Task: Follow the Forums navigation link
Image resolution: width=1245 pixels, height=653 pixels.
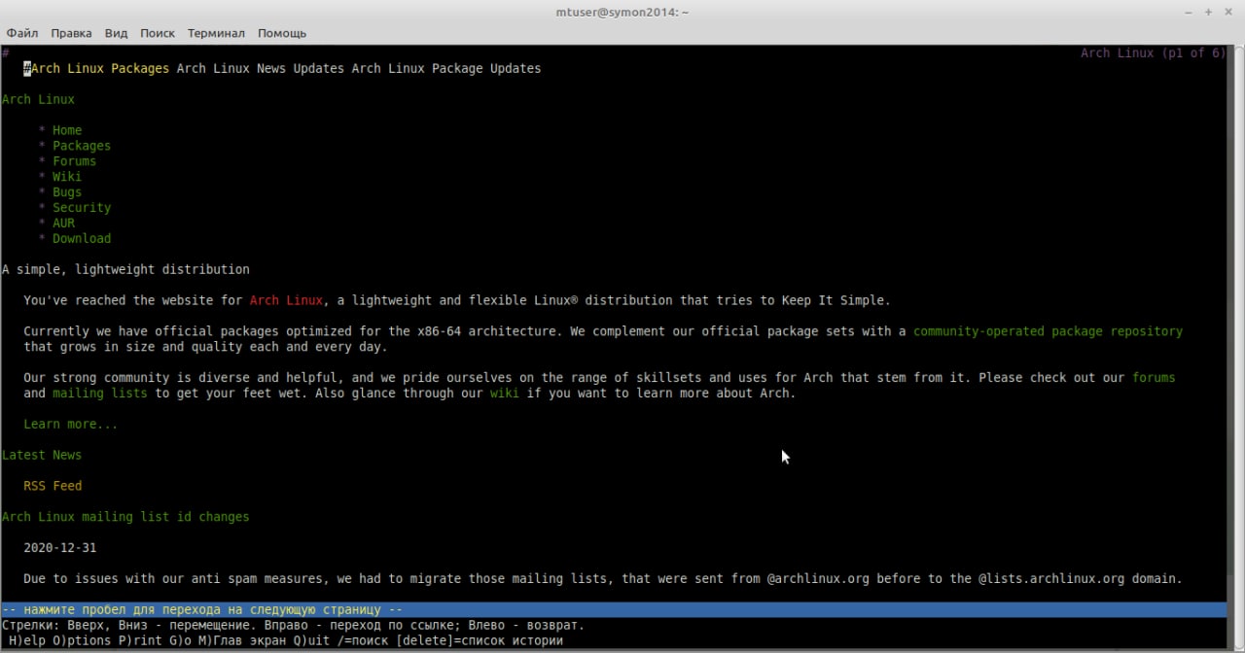Action: point(75,161)
